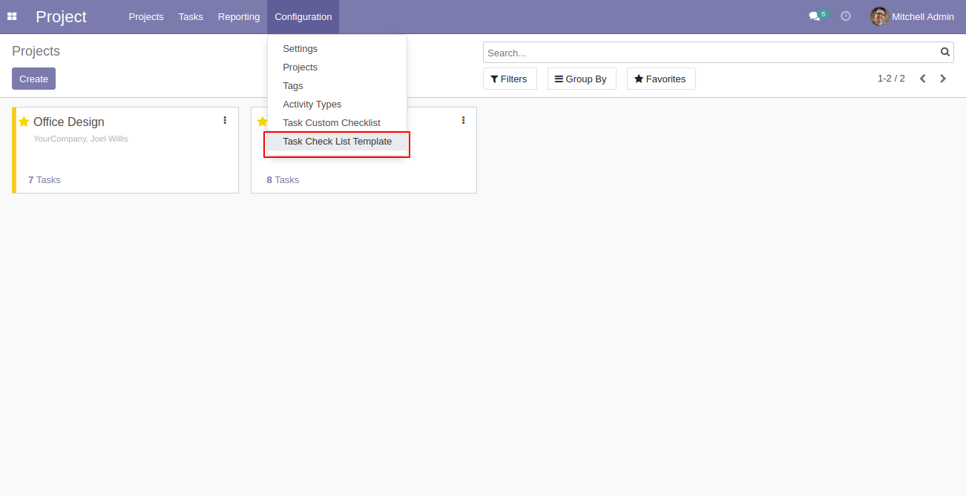Open the Reporting top menu

pyautogui.click(x=239, y=16)
